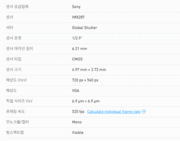Click the 센서 공급업체 row label
180x141 pixels.
[17, 7]
